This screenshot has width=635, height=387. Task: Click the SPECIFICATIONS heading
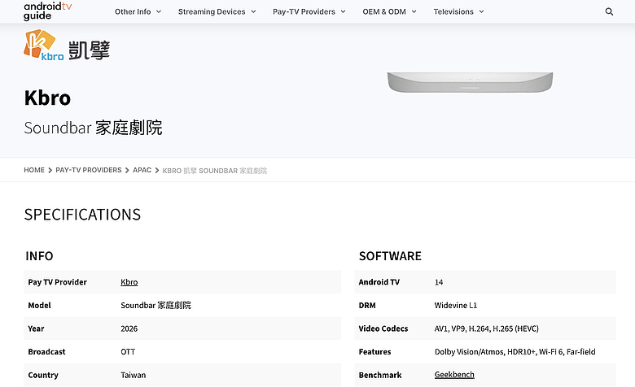click(82, 215)
